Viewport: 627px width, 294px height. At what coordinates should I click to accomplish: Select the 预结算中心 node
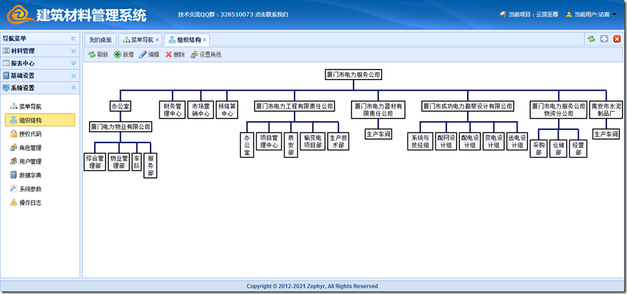pyautogui.click(x=227, y=110)
